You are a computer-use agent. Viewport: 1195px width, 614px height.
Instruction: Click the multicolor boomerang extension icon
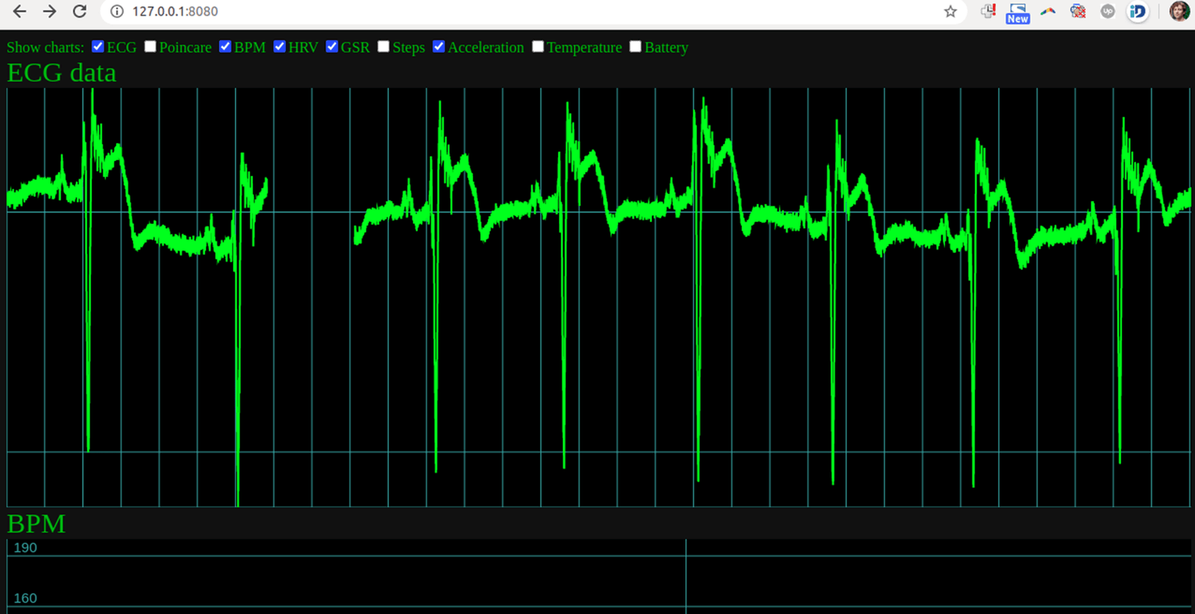[x=1048, y=12]
